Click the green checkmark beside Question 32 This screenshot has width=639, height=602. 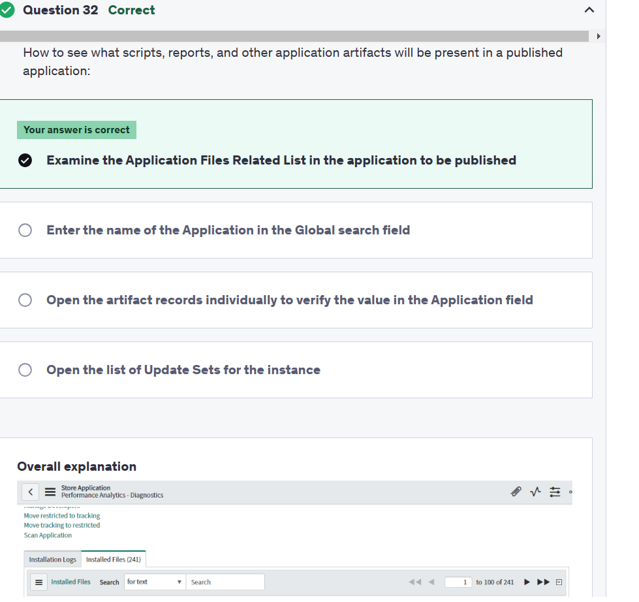coord(8,10)
